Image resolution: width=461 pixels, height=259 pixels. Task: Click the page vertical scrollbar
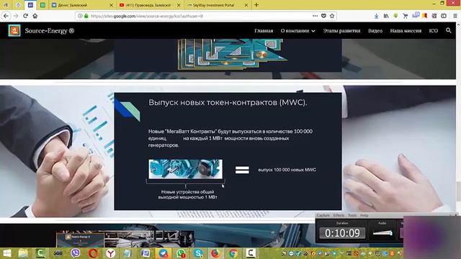coord(458,191)
